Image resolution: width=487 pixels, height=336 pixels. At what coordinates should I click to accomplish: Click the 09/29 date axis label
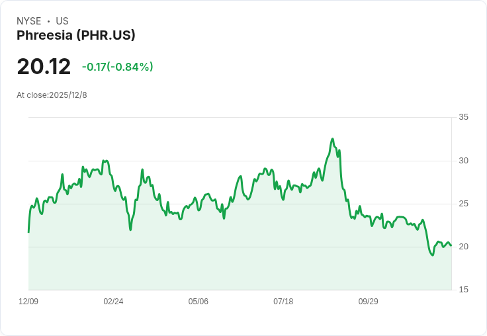[369, 301]
